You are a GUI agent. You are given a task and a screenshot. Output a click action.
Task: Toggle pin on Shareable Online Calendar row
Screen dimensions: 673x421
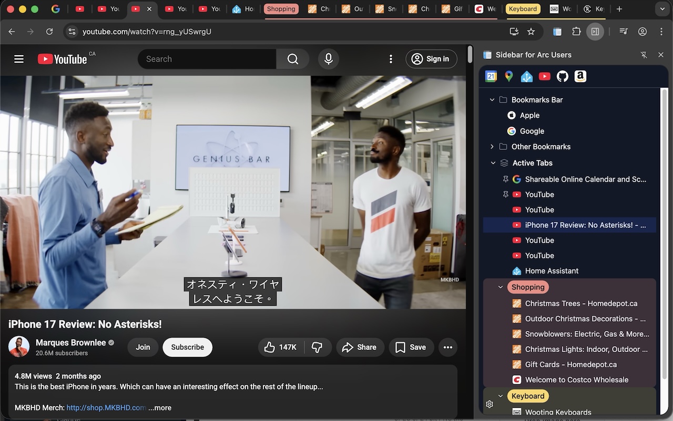[506, 179]
